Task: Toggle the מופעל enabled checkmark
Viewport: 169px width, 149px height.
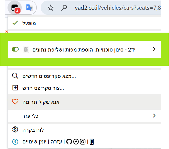Action: tap(15, 23)
